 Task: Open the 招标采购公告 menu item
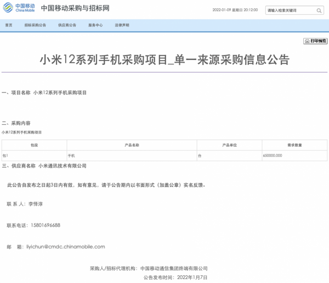point(35,25)
